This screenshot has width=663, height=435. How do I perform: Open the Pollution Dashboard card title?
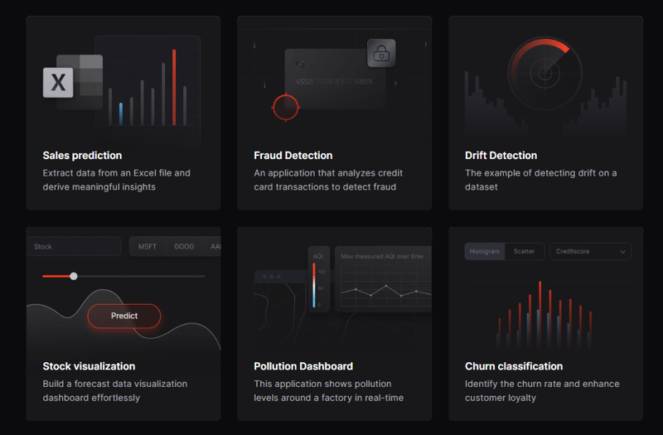coord(303,366)
